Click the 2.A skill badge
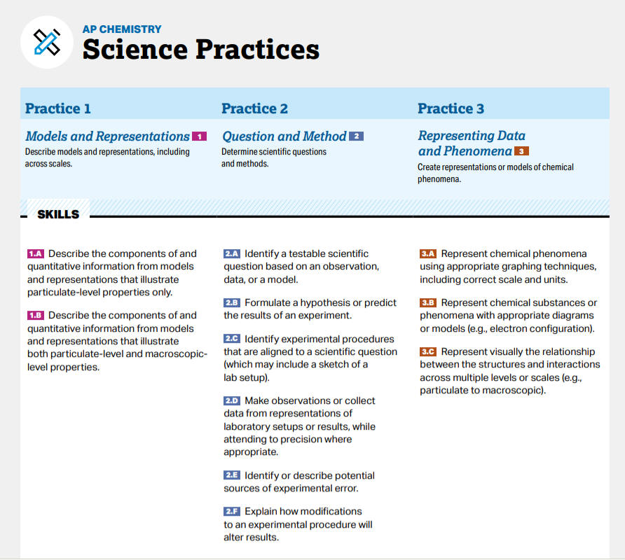The image size is (625, 560). [232, 254]
